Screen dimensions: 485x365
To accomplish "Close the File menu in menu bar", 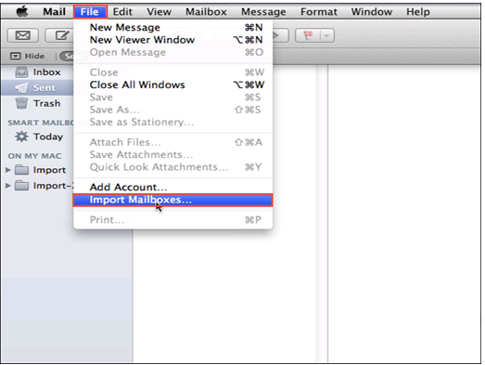I will point(90,12).
